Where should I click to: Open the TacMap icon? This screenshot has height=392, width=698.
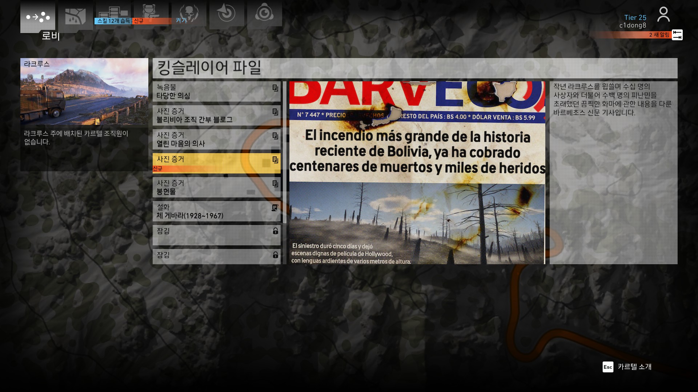[x=75, y=16]
